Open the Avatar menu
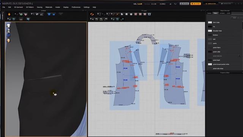The width and height of the screenshot is (243, 137). 58,7
